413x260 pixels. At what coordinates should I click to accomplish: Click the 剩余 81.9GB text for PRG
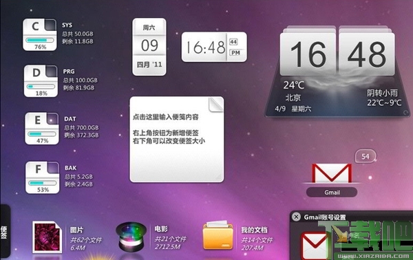(x=78, y=87)
